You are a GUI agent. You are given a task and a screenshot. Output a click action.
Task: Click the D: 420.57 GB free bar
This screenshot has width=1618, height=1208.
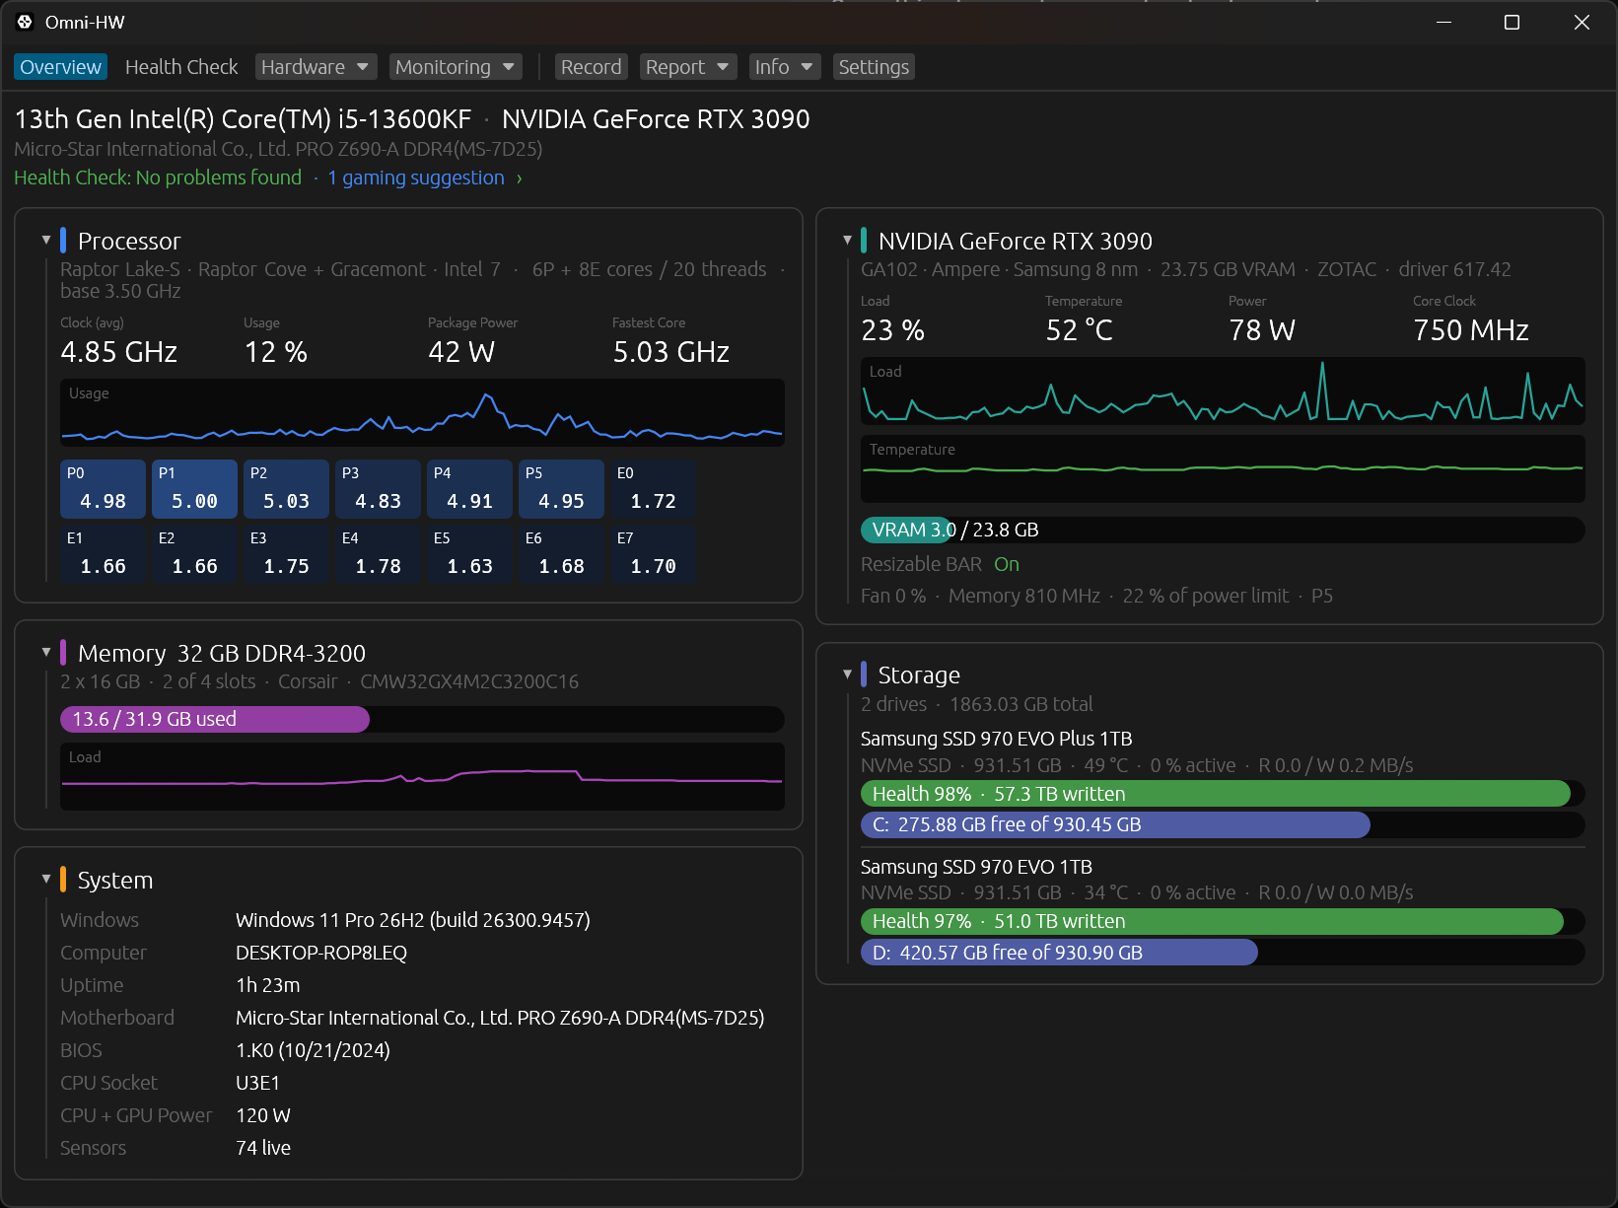(x=1223, y=953)
